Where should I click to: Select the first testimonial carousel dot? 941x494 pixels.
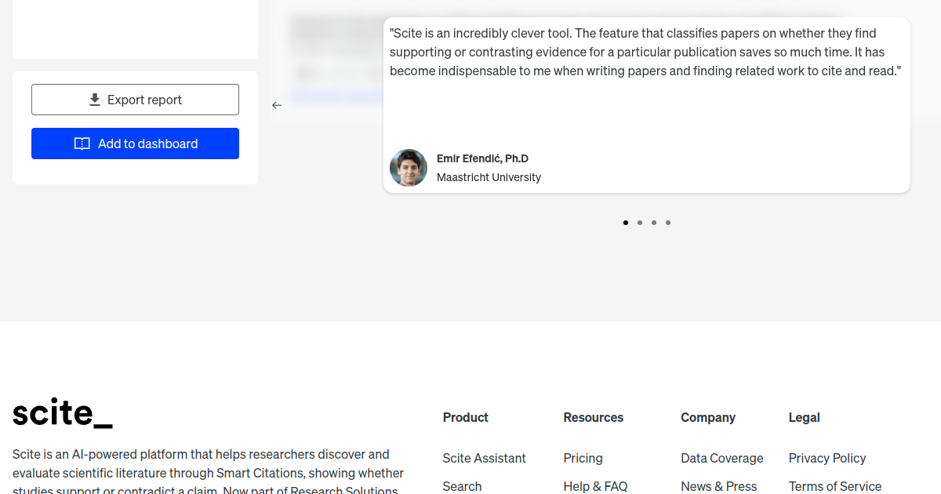pyautogui.click(x=626, y=223)
